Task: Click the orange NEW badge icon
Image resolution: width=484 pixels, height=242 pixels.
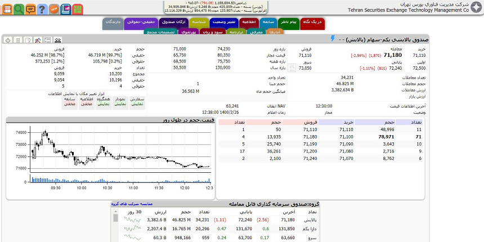Action: 53,9
